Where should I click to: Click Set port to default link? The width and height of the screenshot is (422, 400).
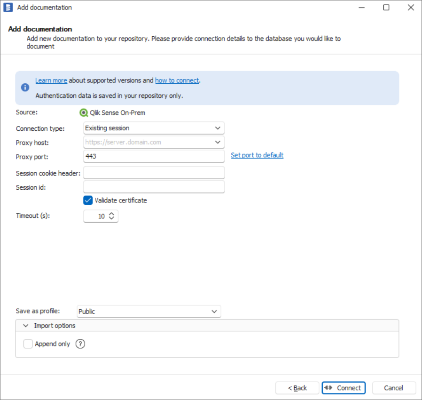pyautogui.click(x=257, y=155)
